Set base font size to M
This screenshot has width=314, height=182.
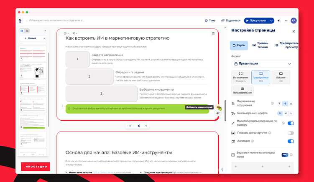(x=286, y=114)
